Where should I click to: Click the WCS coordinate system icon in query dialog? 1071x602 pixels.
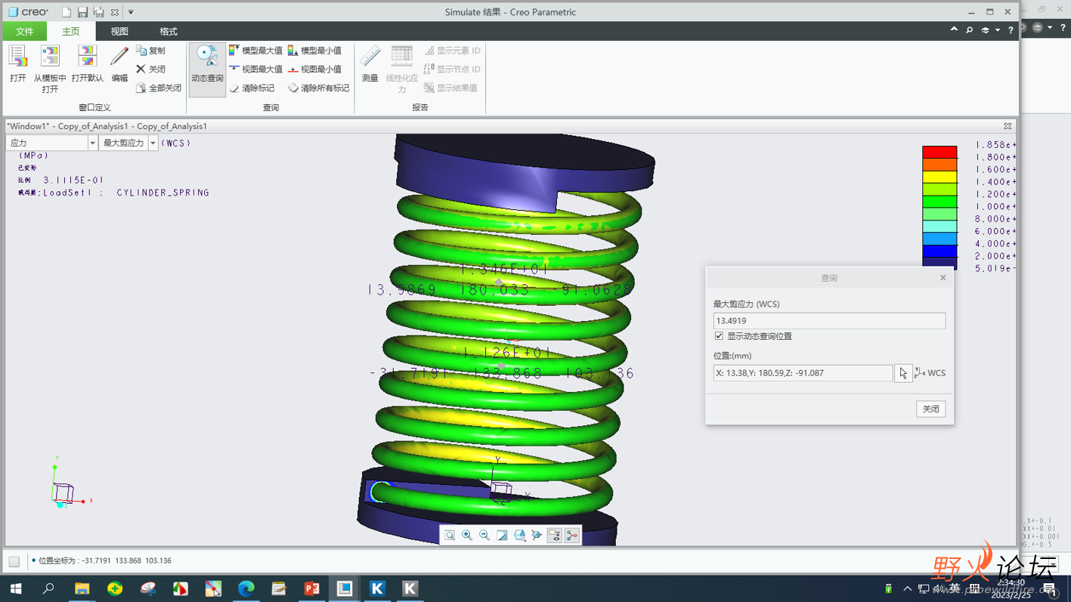920,373
